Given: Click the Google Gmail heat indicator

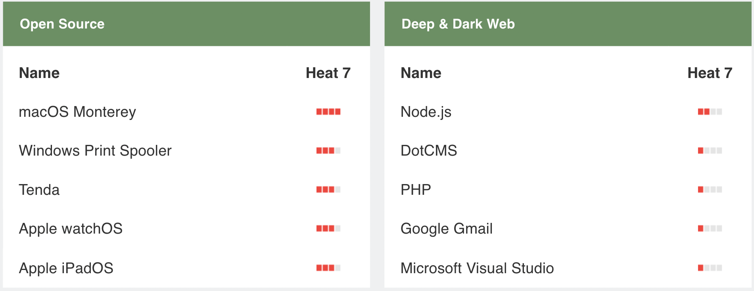Looking at the screenshot, I should point(710,228).
